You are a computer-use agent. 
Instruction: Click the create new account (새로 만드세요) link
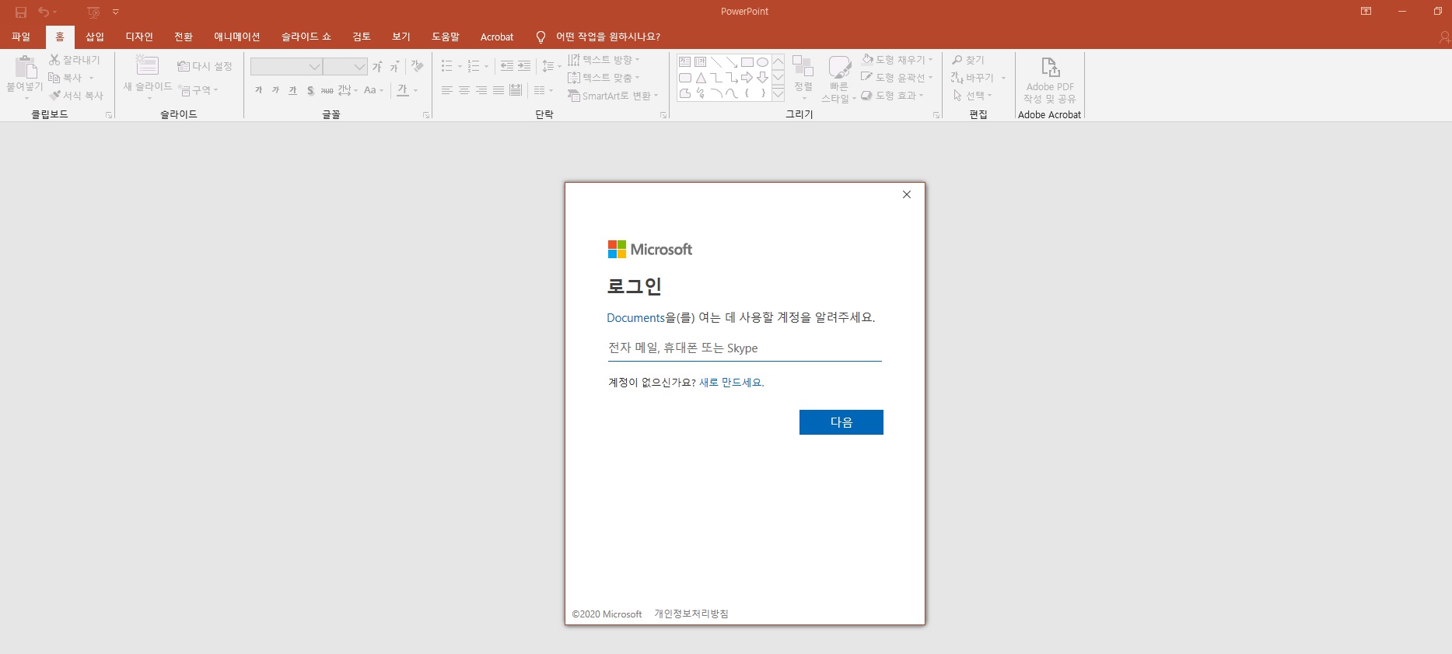tap(731, 383)
